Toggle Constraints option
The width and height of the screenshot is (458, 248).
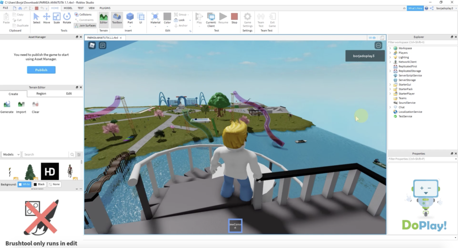click(x=84, y=20)
